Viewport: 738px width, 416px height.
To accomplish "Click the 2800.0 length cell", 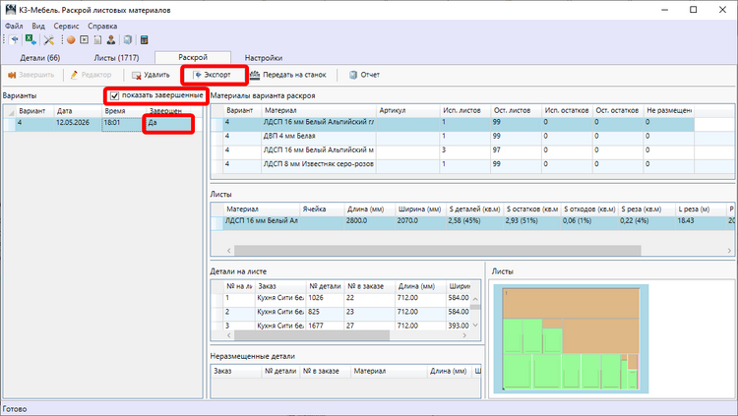I will 369,221.
